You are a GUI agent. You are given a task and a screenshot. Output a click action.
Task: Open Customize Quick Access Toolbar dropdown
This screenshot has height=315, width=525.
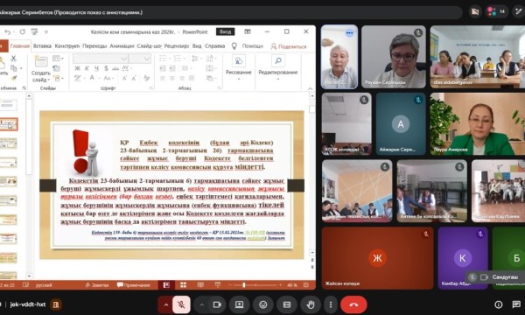(x=46, y=32)
